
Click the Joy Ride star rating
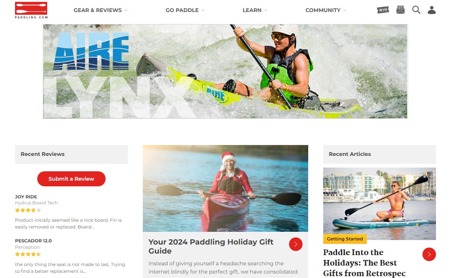point(28,210)
